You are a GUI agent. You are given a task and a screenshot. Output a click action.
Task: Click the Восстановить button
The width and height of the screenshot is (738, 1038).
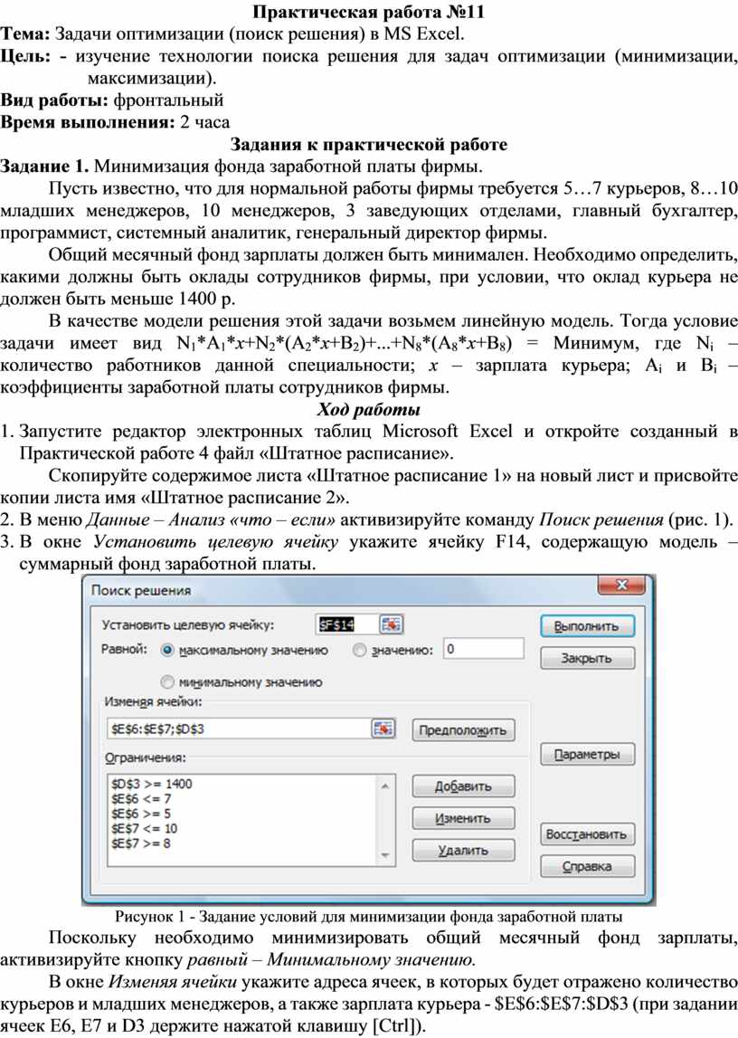tap(587, 834)
